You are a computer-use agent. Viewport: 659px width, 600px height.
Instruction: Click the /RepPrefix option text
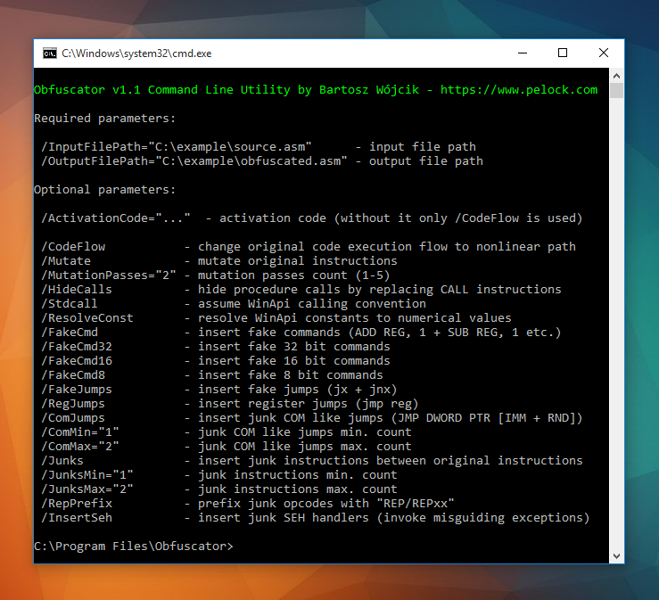(77, 504)
